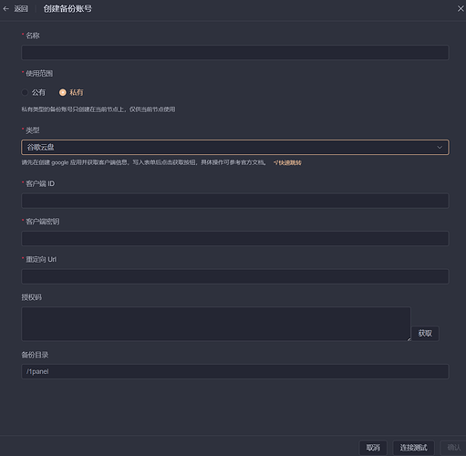Focus the 客户端密钥 input field
Image resolution: width=466 pixels, height=456 pixels.
pos(235,238)
